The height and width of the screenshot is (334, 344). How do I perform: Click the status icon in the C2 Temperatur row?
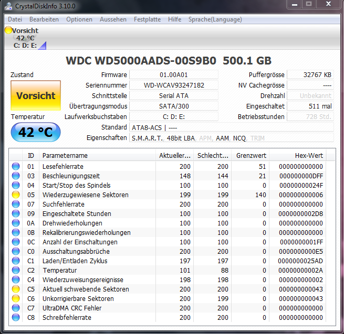click(x=16, y=270)
